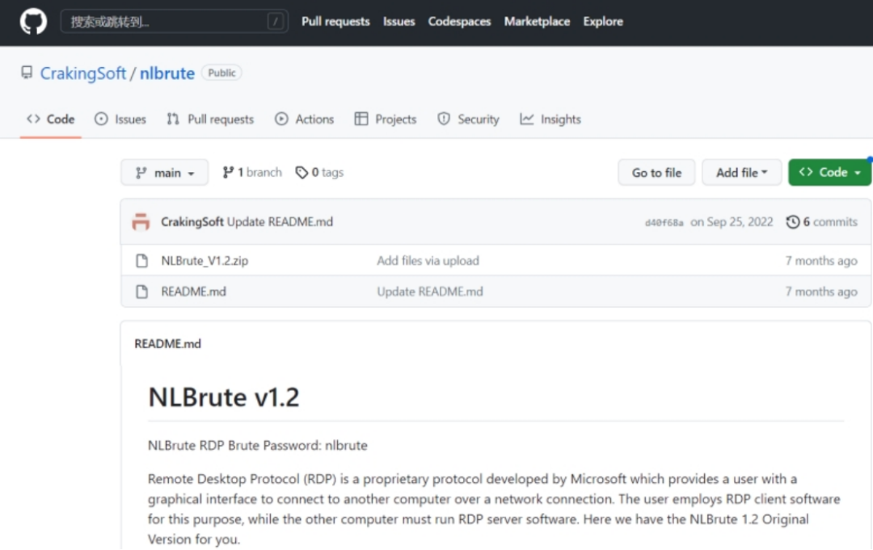Click the Issues tab circle icon
The height and width of the screenshot is (550, 873).
pos(101,119)
